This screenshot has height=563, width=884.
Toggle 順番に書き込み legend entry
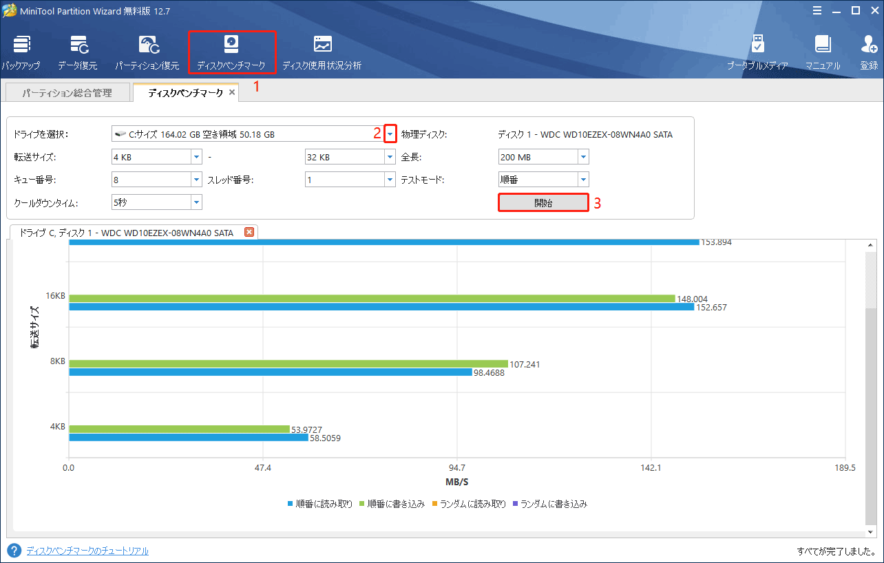(x=392, y=504)
